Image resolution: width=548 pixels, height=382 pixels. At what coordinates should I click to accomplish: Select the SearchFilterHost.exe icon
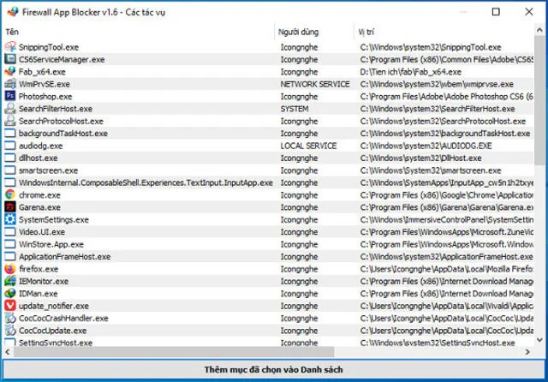tap(10, 108)
